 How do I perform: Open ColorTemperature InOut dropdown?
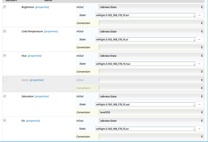(x=151, y=31)
